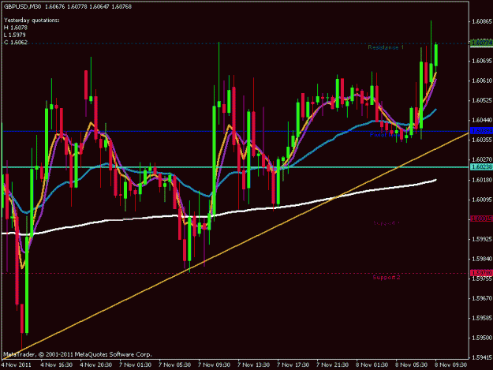
Task: Click price axis value 1.60355
Action: (x=482, y=140)
